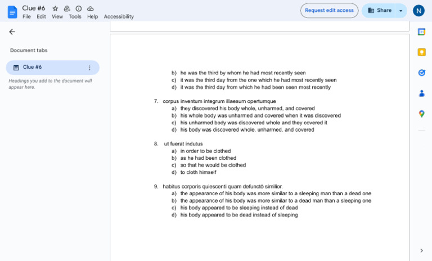
Task: Open the document details info icon
Action: pyautogui.click(x=79, y=8)
